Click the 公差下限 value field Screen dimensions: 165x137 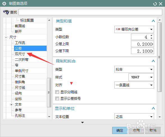[143, 51]
